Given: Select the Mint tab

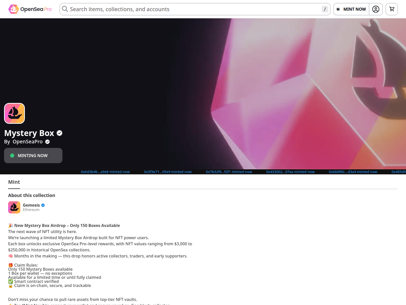Looking at the screenshot, I should 14,182.
